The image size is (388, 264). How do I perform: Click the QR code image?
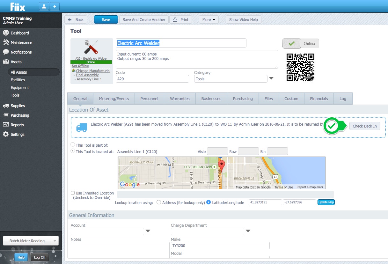pos(300,67)
